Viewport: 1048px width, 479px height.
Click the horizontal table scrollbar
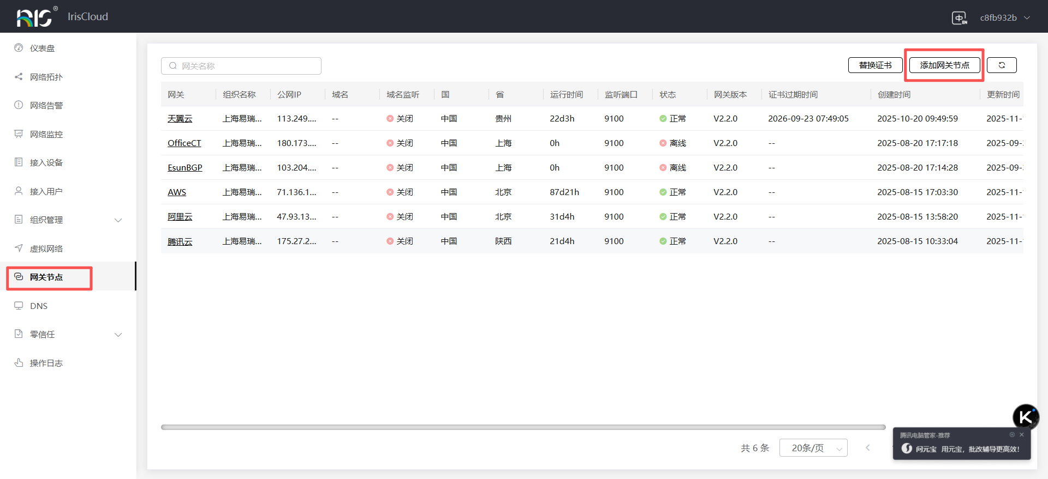coord(523,427)
